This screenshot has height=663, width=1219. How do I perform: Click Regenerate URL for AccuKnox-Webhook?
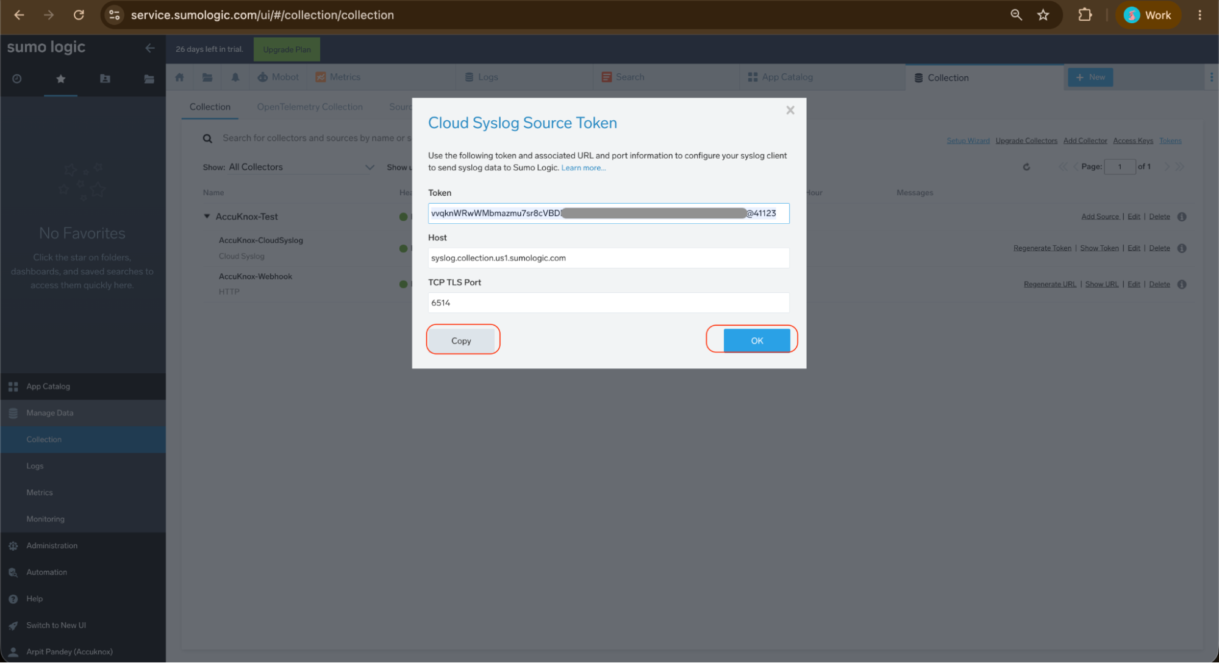(x=1050, y=284)
